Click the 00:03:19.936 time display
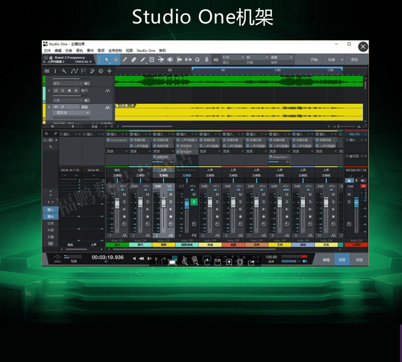Viewport: 402px width, 362px height. [108, 257]
